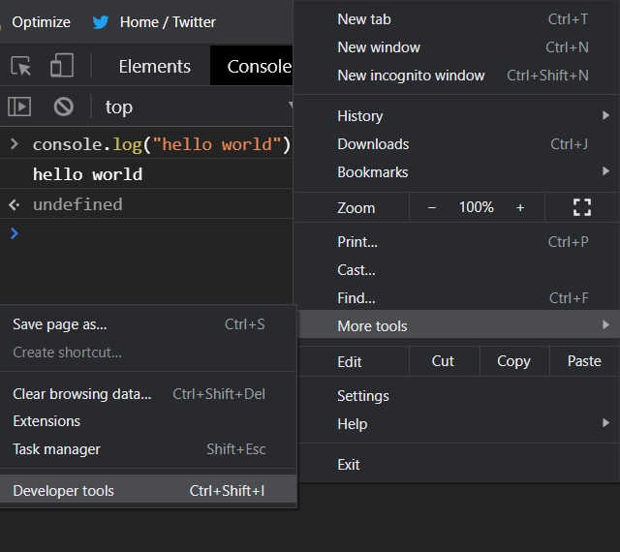Screen dimensions: 620x552
Task: Clear console with the ban icon
Action: [63, 107]
